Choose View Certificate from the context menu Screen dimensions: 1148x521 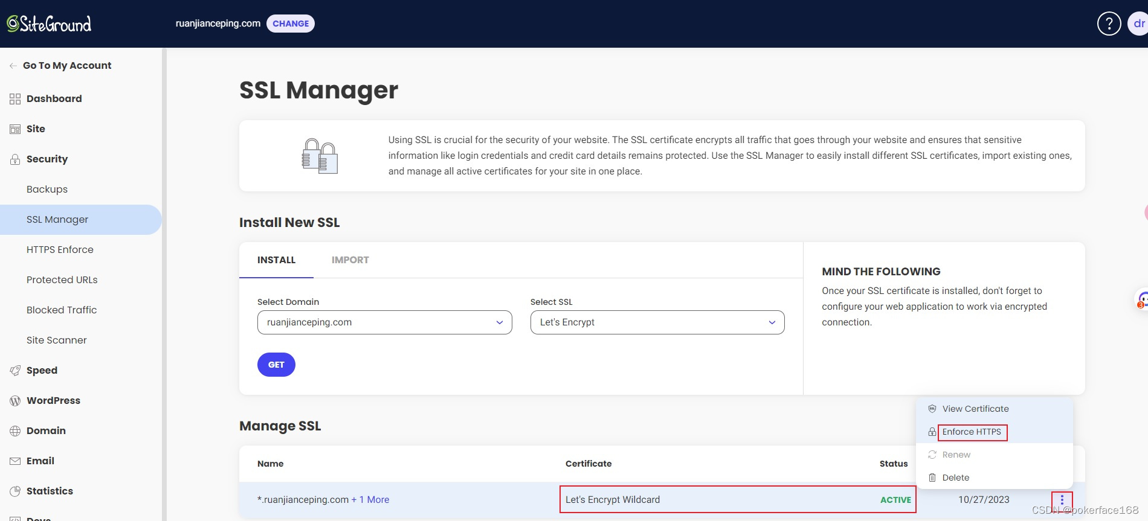(x=994, y=409)
